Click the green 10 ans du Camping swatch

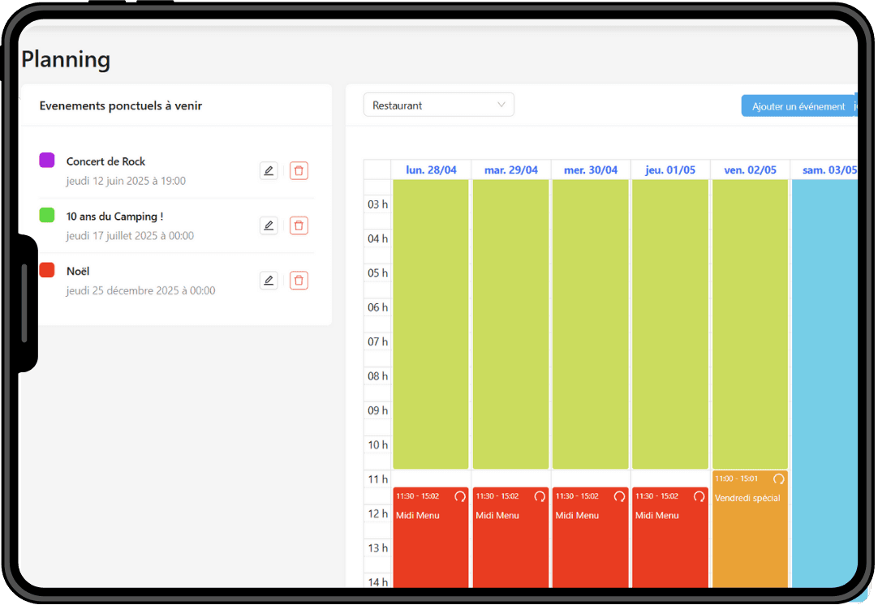pos(47,215)
